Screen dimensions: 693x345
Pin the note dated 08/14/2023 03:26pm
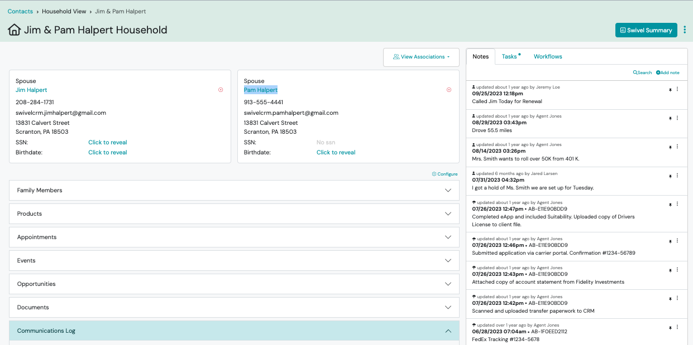[x=670, y=147]
